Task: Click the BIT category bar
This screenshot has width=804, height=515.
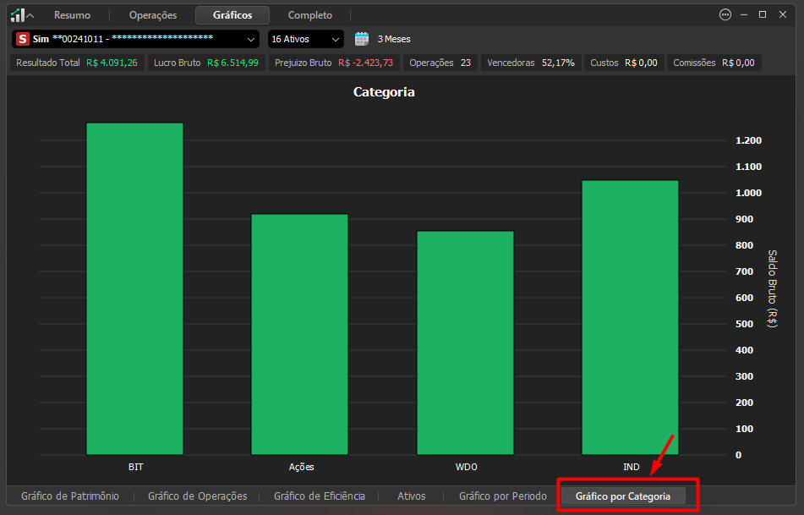Action: 135,289
